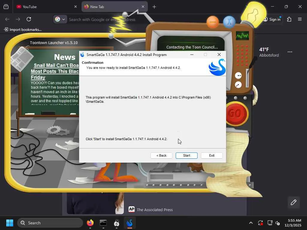
Task: Click the News heading on the chalkboard
Action: click(x=65, y=57)
